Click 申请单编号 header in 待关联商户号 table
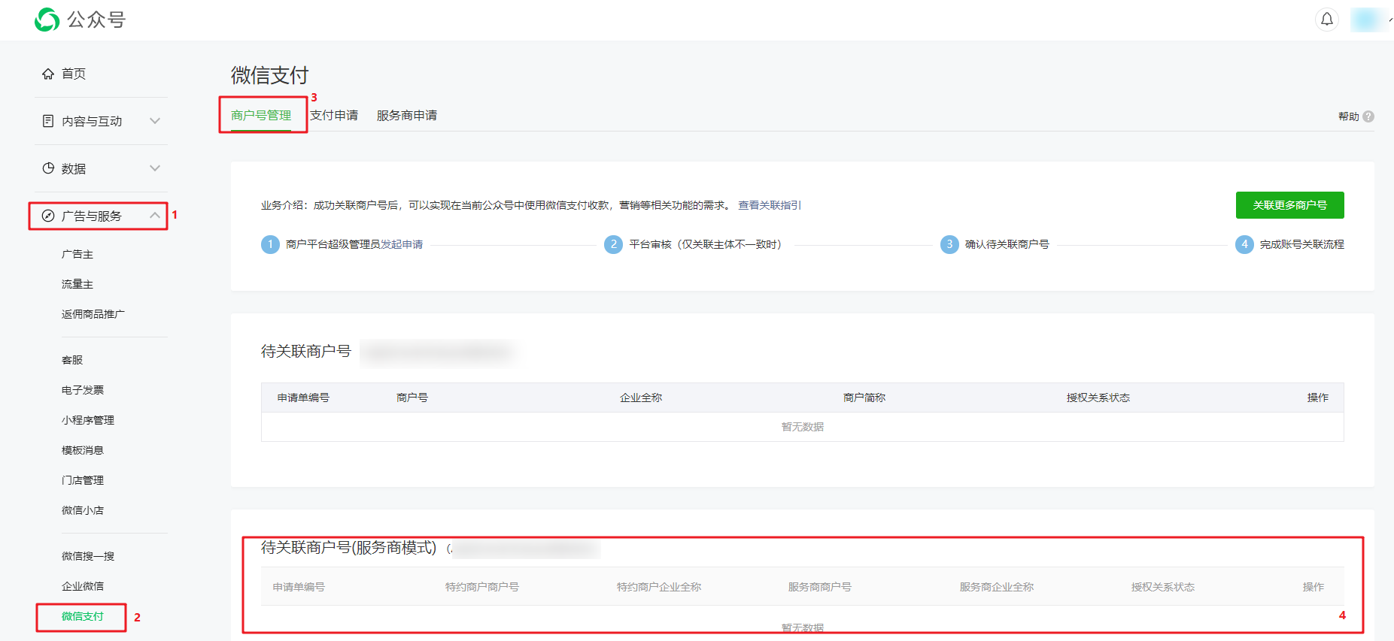Screen dimensions: 1394x641 tap(303, 398)
